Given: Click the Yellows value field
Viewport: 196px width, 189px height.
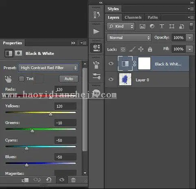Looking at the screenshot, I should point(65,106).
